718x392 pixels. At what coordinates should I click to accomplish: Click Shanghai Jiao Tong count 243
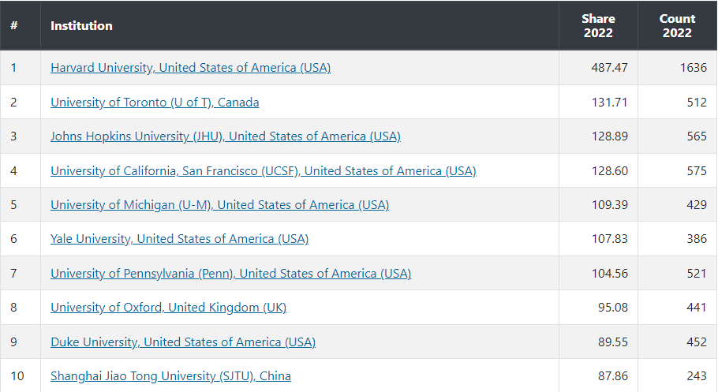696,376
